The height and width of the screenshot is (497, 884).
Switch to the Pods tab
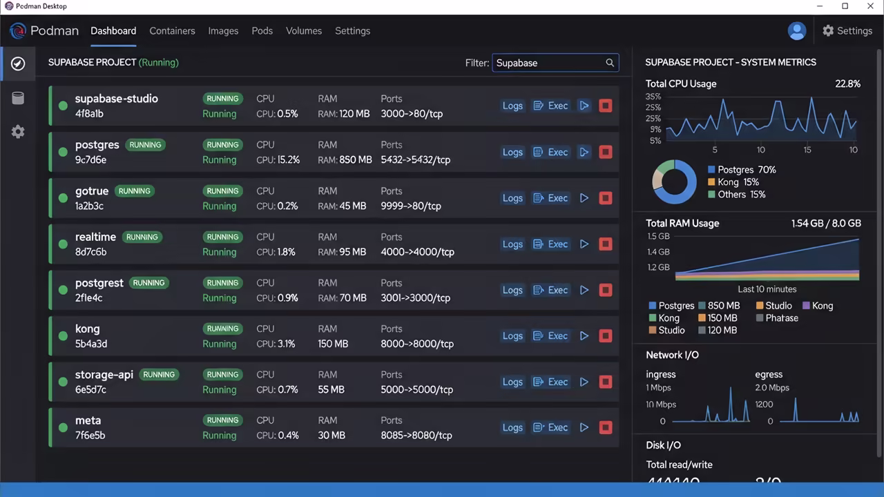[262, 31]
